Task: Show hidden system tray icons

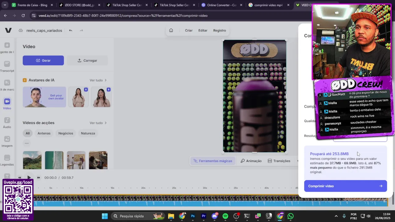Action: [x=336, y=216]
